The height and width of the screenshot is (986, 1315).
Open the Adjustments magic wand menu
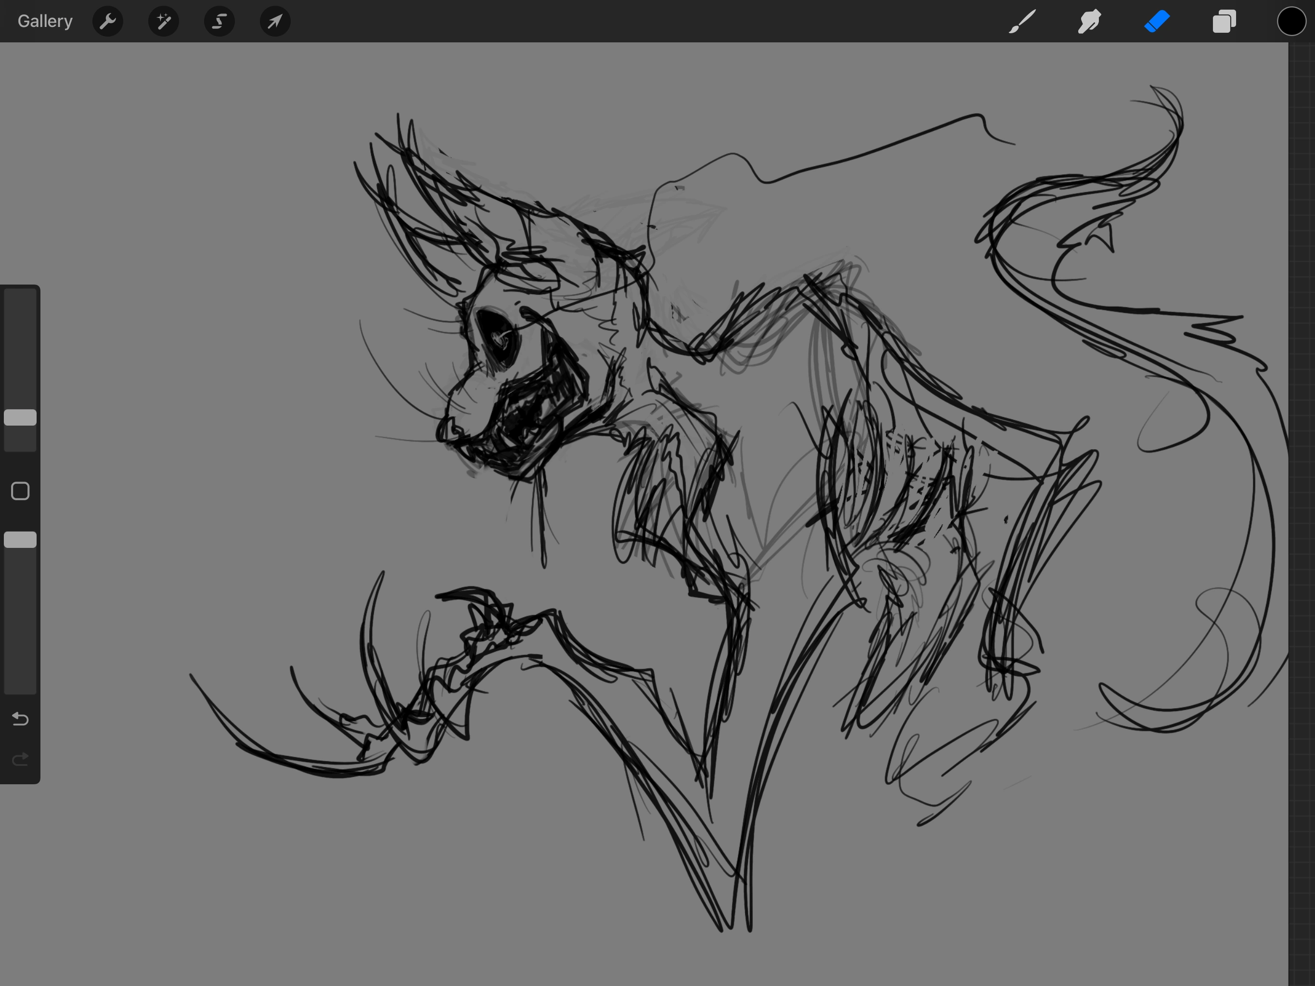[163, 21]
